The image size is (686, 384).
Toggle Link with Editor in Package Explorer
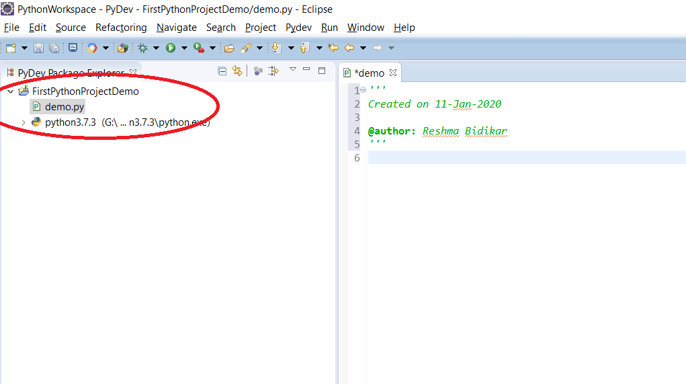[237, 71]
